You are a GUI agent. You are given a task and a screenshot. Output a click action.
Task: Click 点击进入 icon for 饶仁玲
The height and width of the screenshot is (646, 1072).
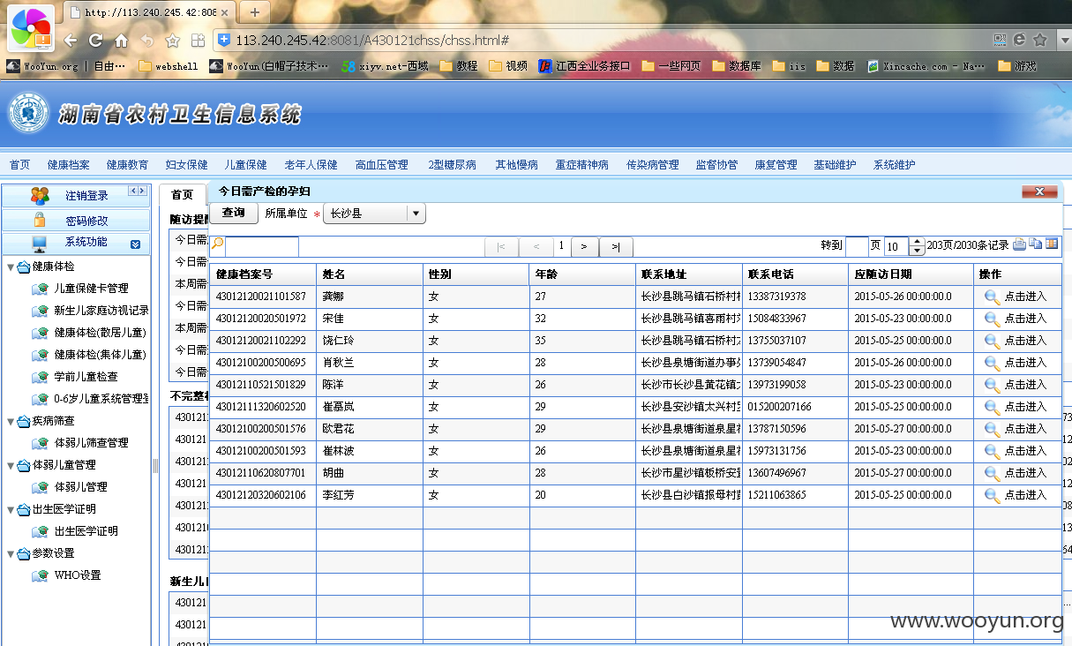993,342
